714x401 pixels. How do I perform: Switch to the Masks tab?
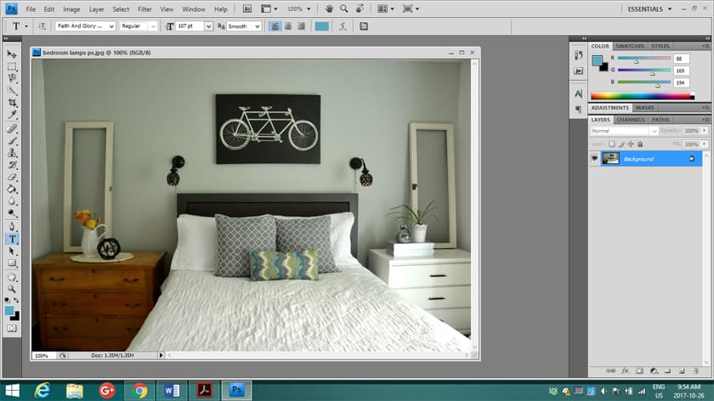tap(645, 108)
